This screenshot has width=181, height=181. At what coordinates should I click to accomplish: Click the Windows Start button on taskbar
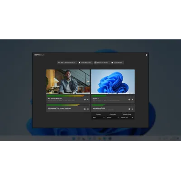pos(74,138)
